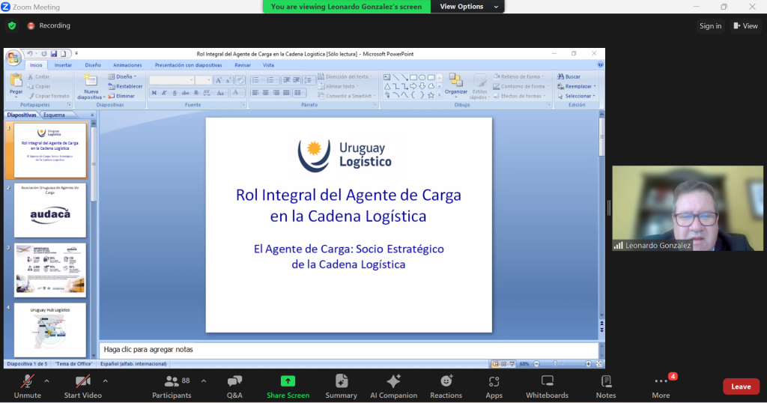767x403 pixels.
Task: Open Whiteboards
Action: [x=547, y=386]
